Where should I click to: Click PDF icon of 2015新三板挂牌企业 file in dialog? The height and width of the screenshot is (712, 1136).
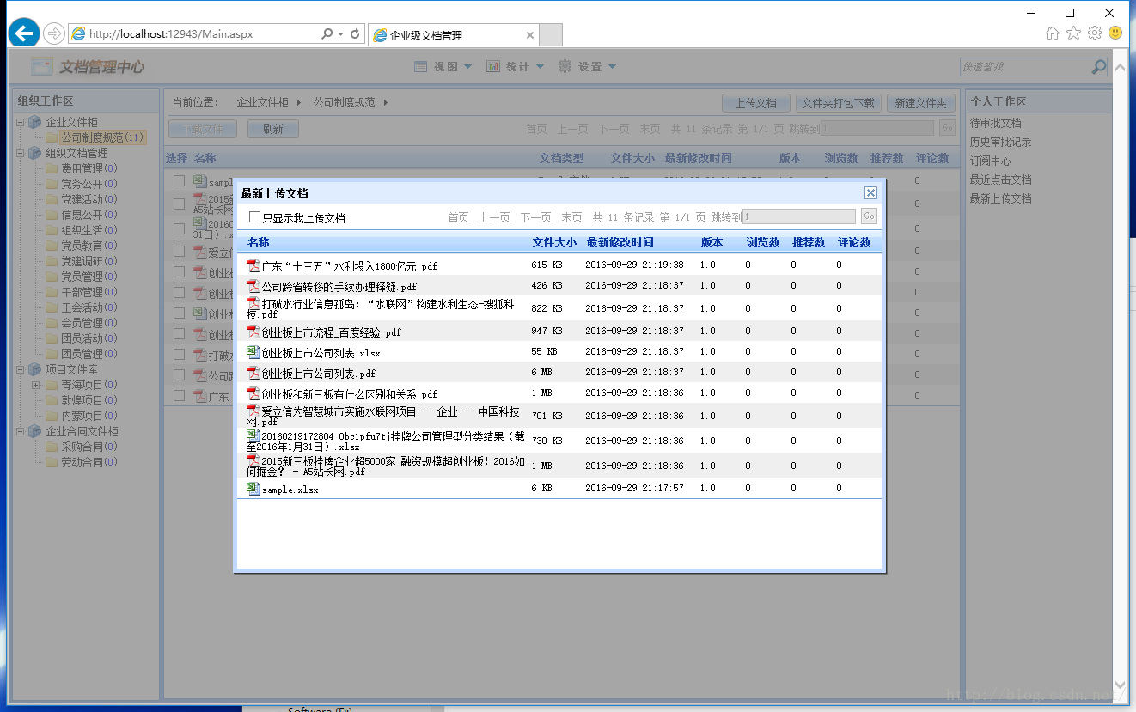click(253, 460)
